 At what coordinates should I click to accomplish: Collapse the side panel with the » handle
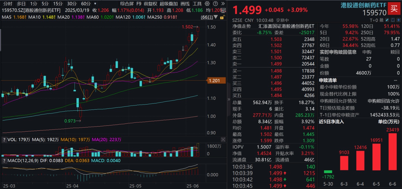(229, 99)
